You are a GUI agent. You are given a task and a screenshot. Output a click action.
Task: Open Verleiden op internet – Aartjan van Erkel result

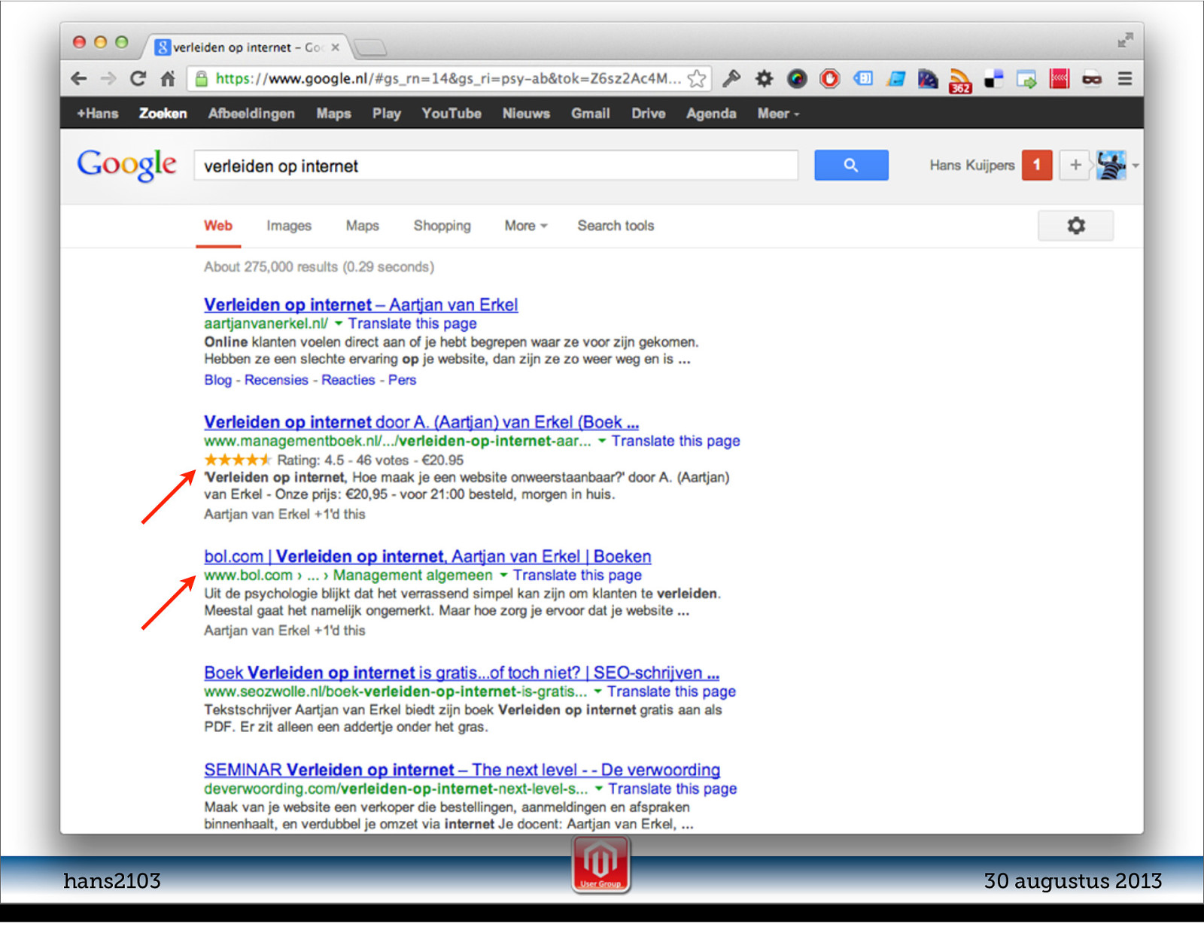tap(361, 305)
